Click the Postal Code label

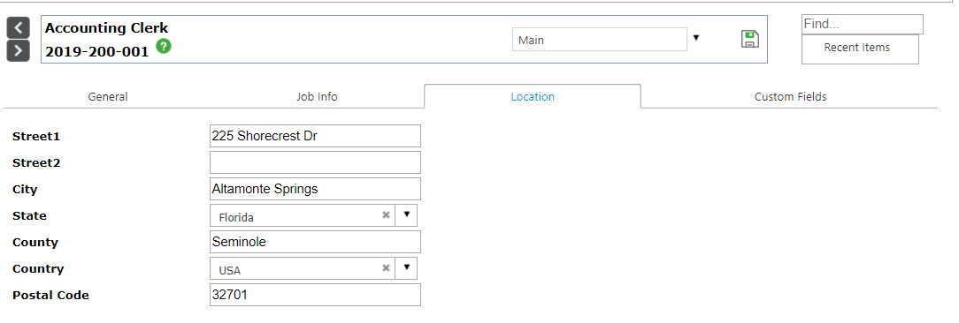point(50,296)
